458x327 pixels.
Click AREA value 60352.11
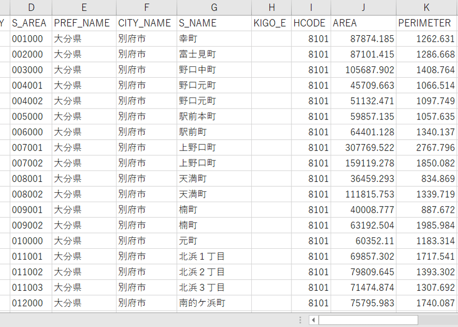coord(363,241)
